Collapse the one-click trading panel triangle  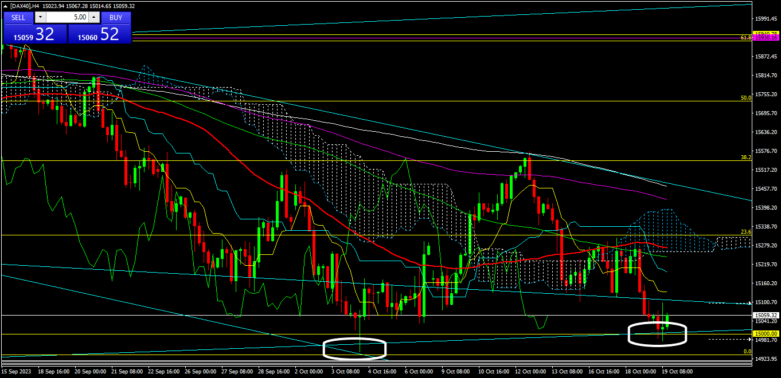pyautogui.click(x=6, y=6)
